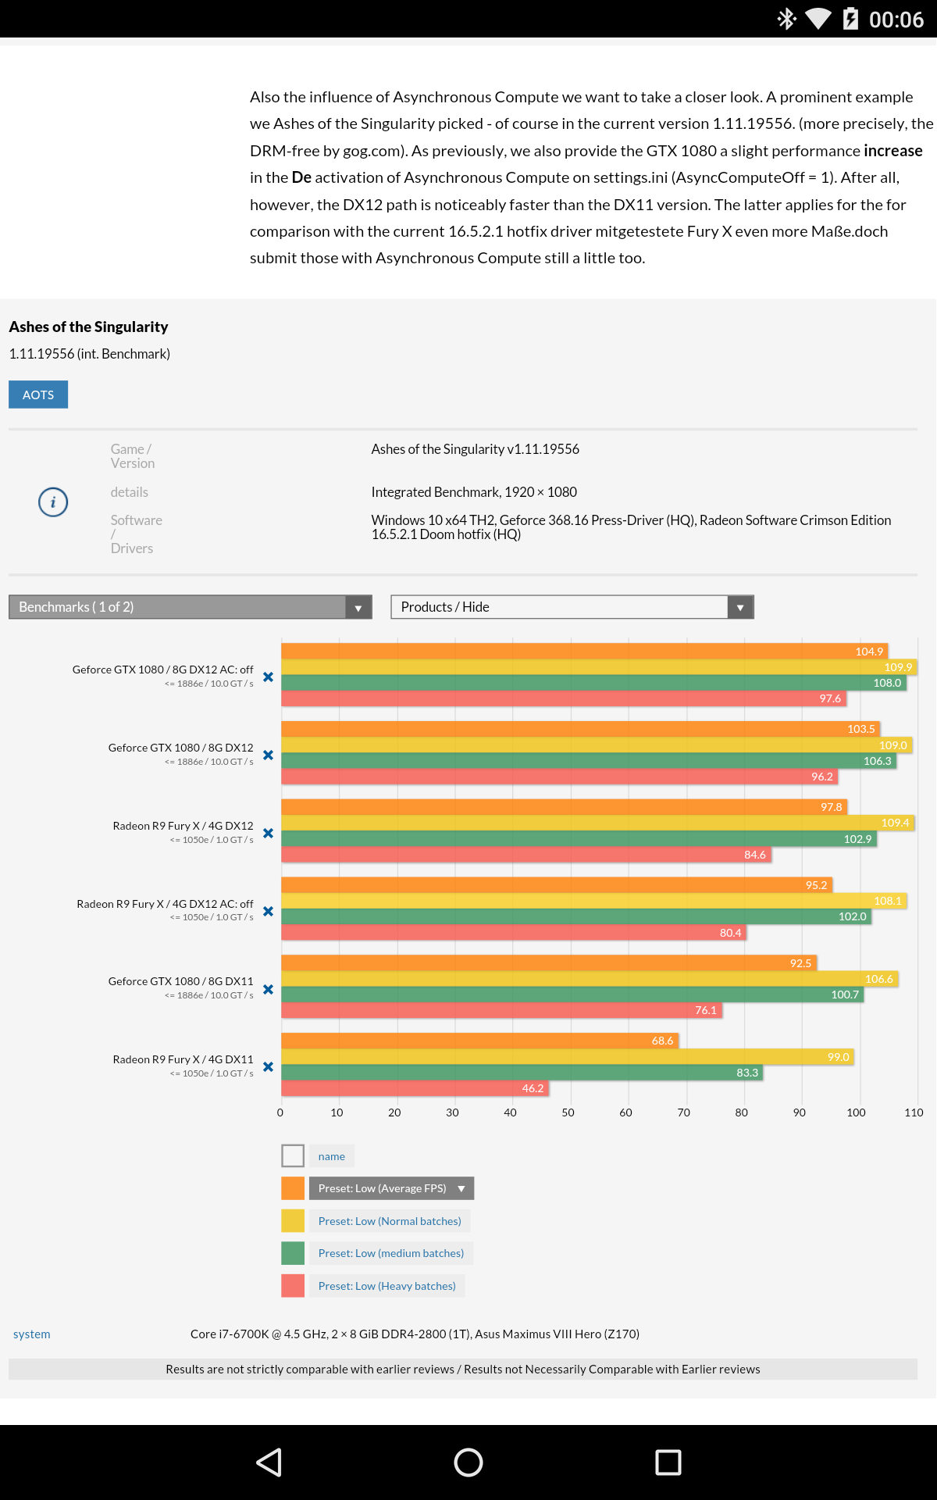The image size is (937, 1500).
Task: Remove Geforce GTX 1080 DX12 AC: off row
Action: [268, 677]
